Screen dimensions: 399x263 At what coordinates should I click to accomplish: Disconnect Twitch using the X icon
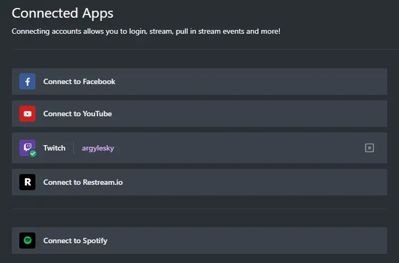click(369, 148)
